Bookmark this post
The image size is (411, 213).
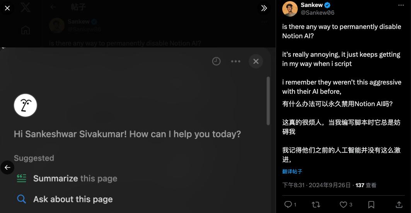tap(371, 205)
